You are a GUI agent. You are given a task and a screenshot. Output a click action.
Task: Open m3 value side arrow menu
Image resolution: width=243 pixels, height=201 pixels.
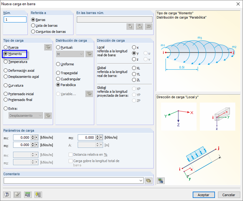pyautogui.click(x=101, y=137)
